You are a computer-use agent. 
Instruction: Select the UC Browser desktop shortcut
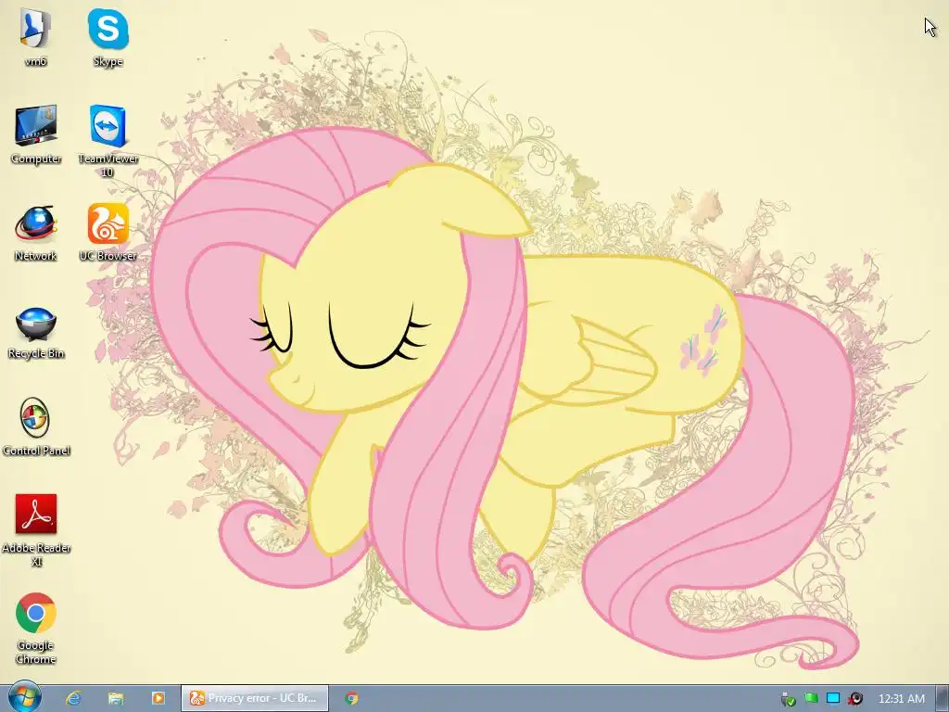[x=108, y=232]
